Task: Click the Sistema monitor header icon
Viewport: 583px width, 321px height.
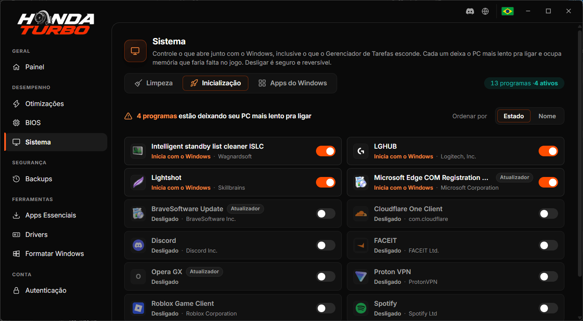Action: [135, 51]
